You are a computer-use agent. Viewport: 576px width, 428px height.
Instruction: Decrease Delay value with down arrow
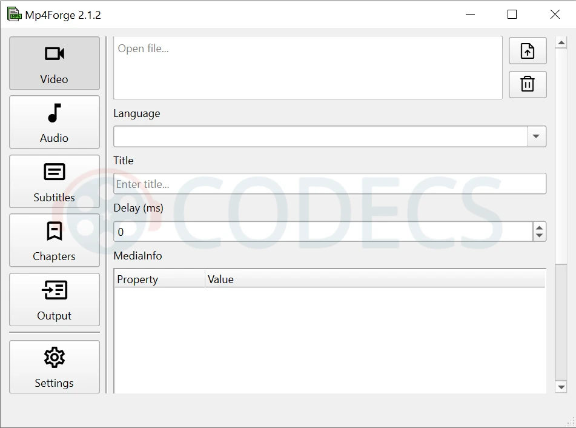click(x=539, y=236)
